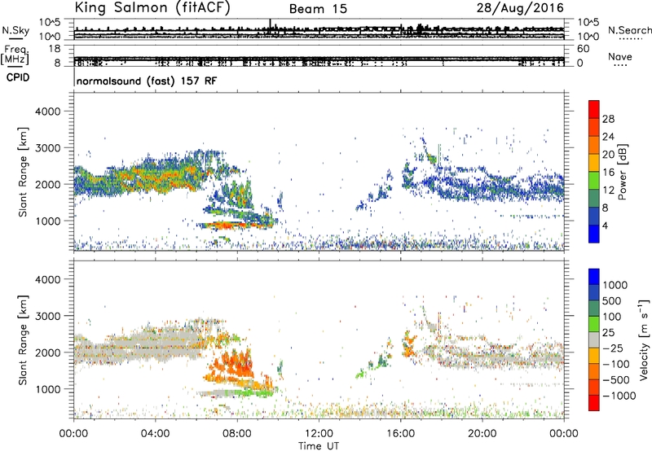Click the 'Power [dB]' colorbar label

pyautogui.click(x=622, y=172)
